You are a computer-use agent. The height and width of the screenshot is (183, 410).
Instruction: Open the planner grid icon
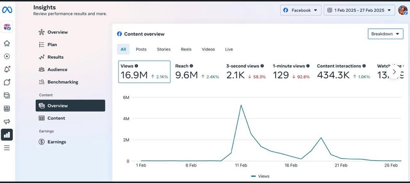pyautogui.click(x=7, y=108)
